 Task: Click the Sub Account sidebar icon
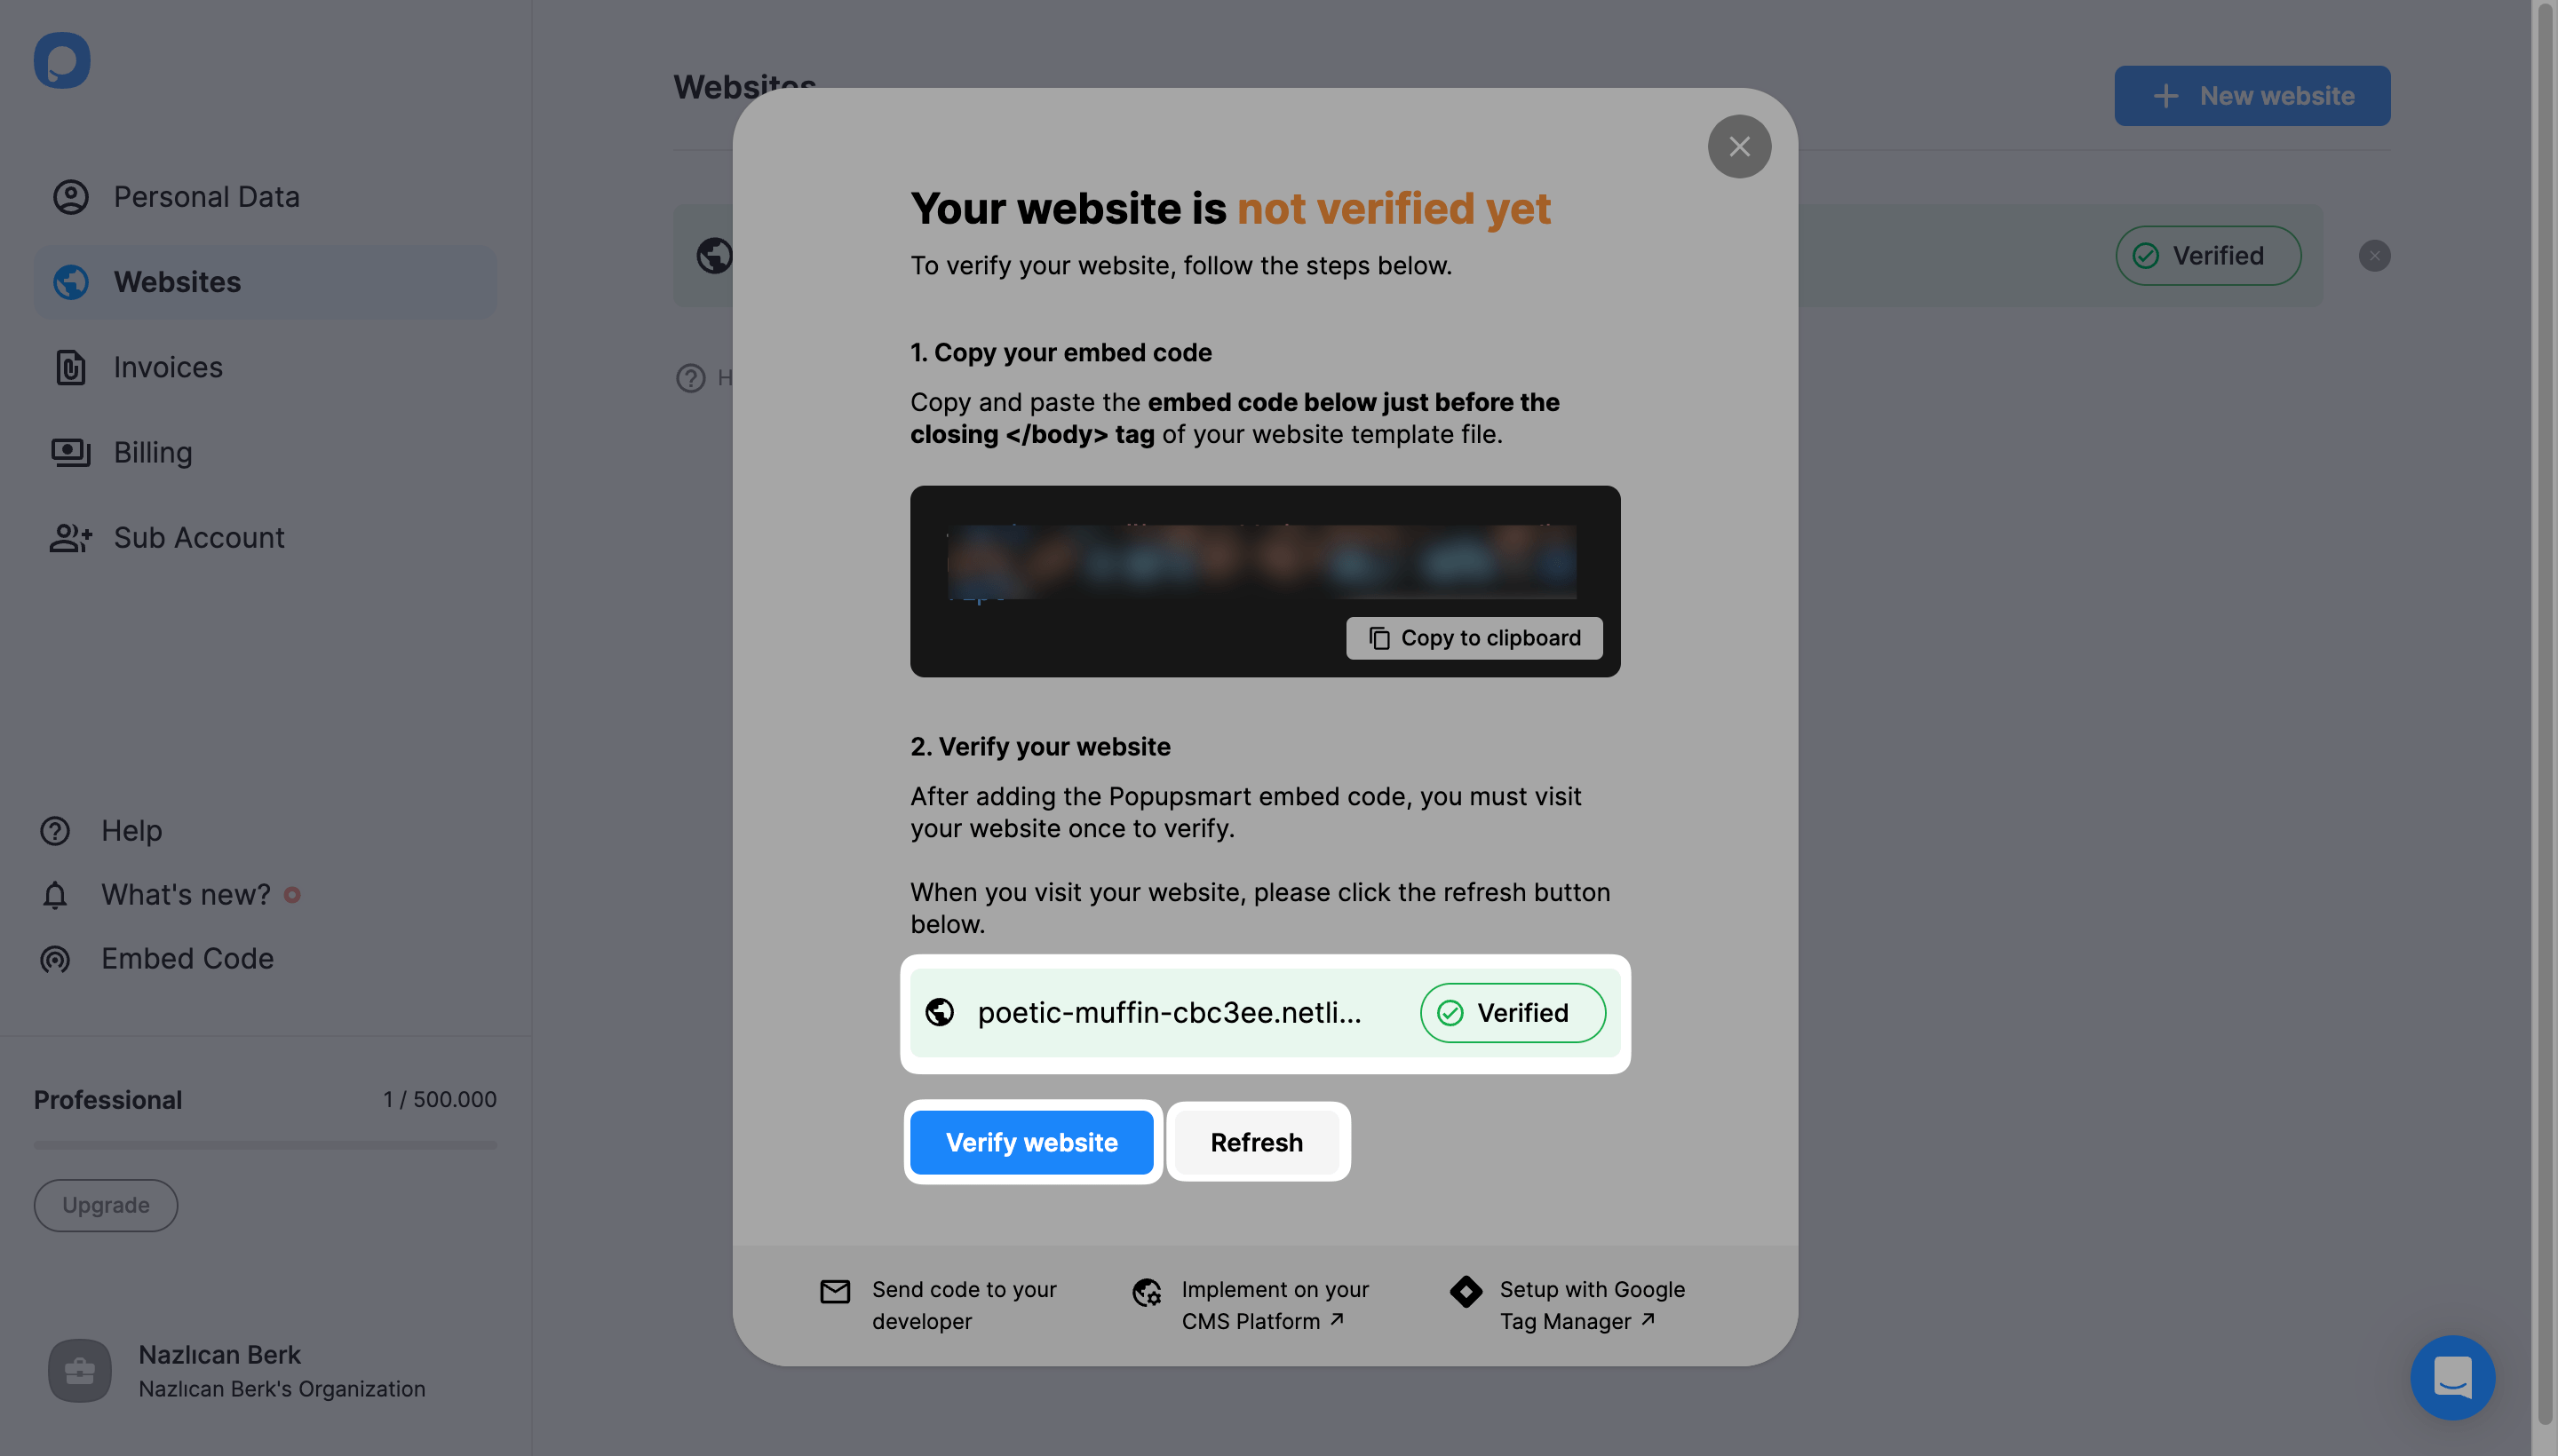(70, 537)
